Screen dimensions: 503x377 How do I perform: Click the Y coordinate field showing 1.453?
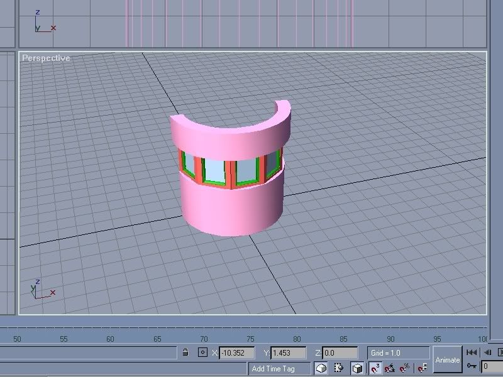click(x=289, y=353)
